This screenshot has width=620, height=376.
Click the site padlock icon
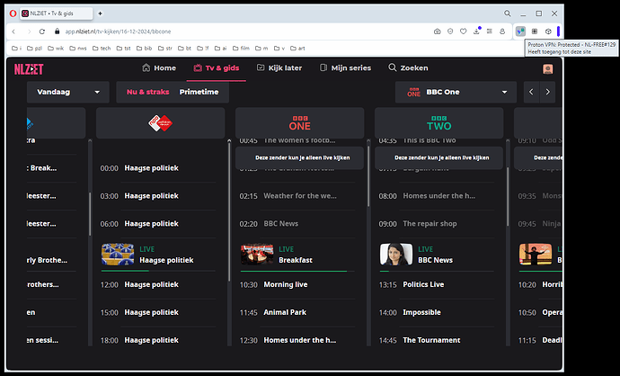(57, 31)
